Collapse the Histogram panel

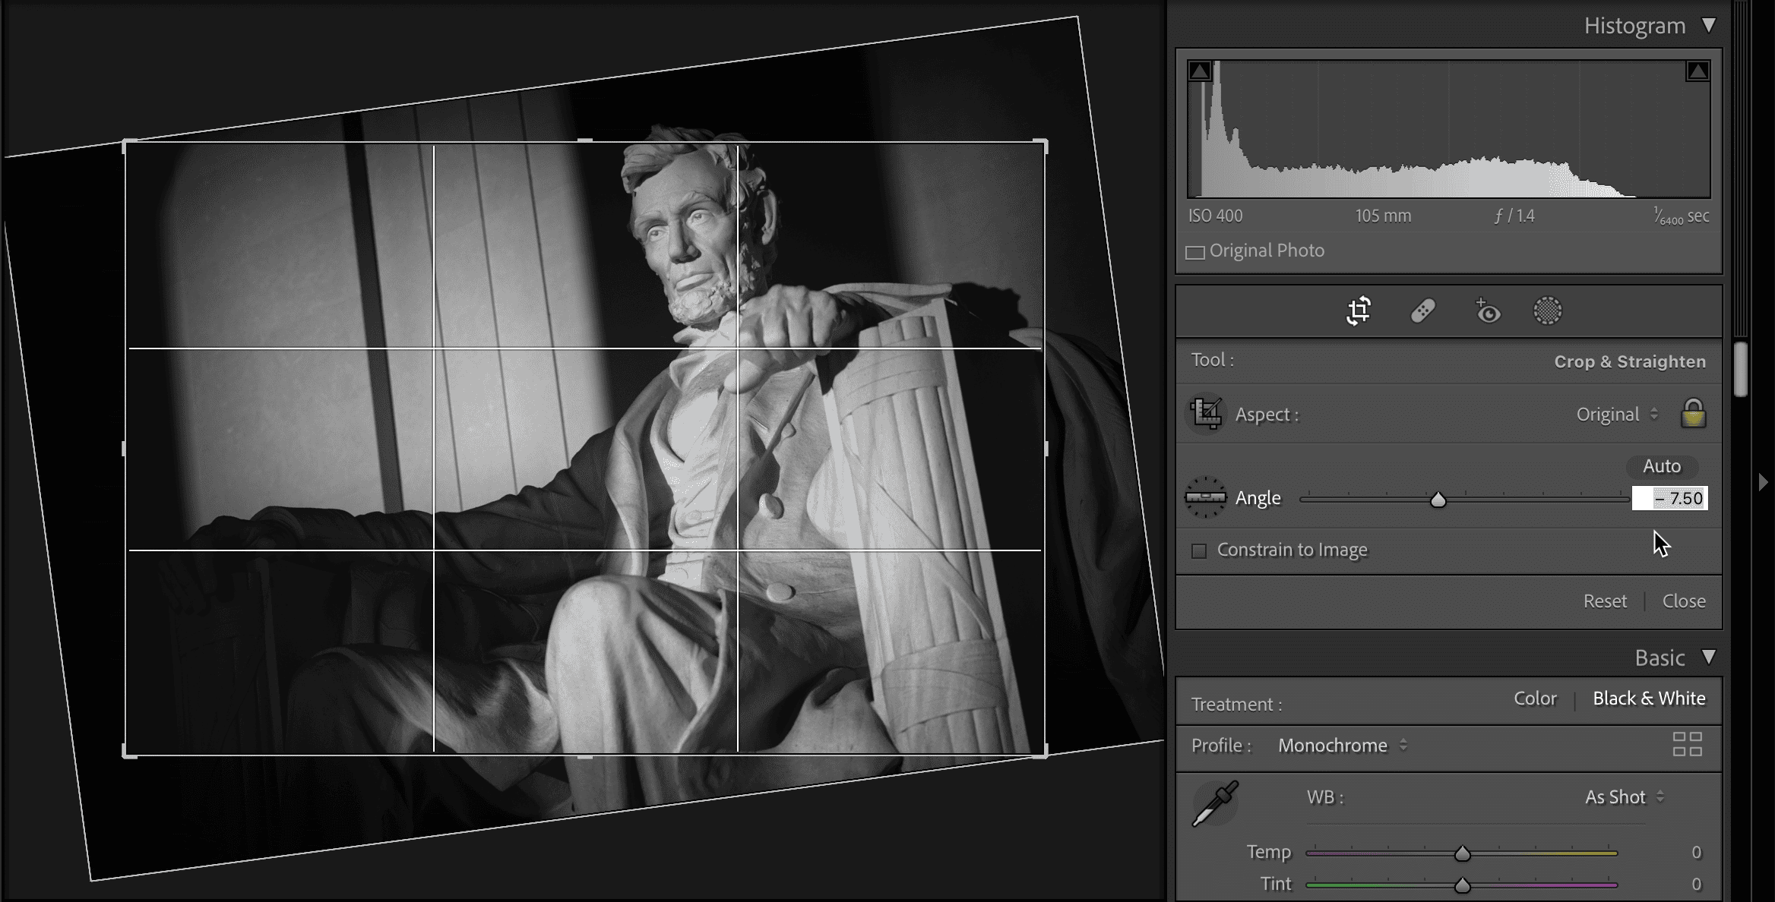tap(1709, 26)
